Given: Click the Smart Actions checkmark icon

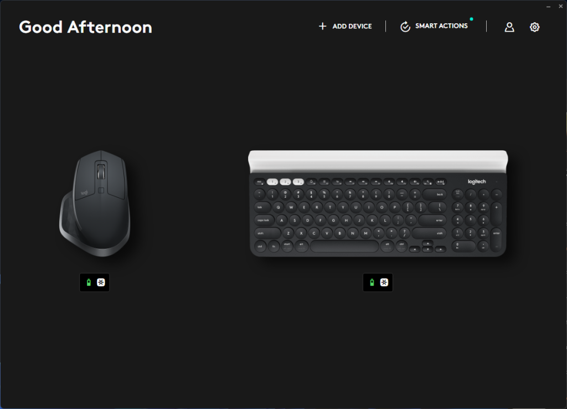Looking at the screenshot, I should point(405,27).
